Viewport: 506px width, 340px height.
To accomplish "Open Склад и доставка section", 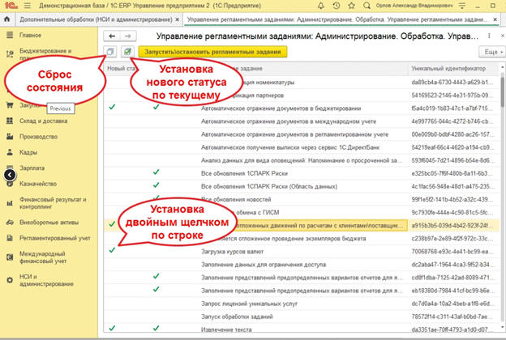I will pyautogui.click(x=42, y=121).
